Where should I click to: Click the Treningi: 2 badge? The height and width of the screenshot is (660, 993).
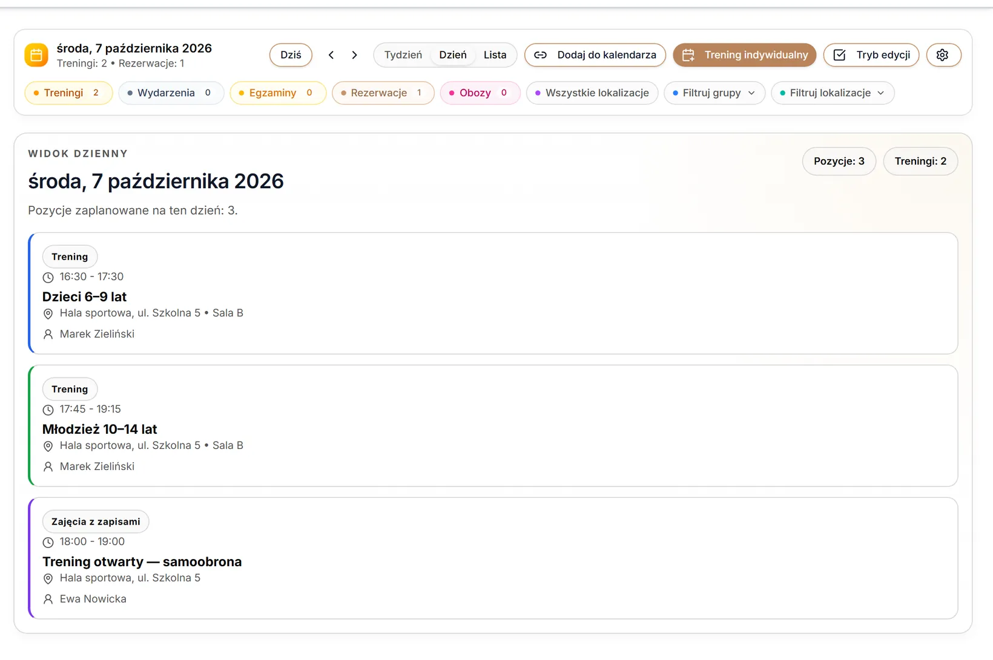pos(920,162)
